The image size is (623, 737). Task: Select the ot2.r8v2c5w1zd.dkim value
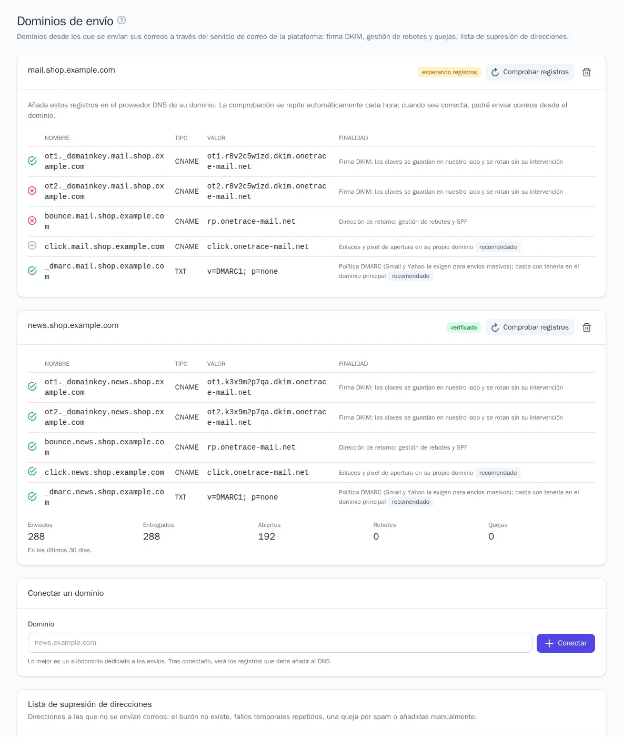[x=267, y=191]
